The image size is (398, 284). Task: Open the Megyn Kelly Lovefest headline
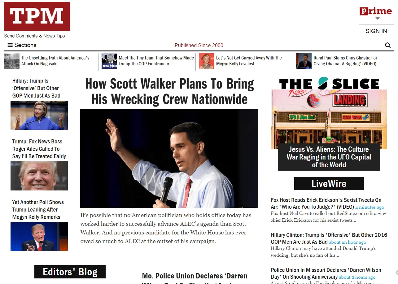click(x=249, y=61)
